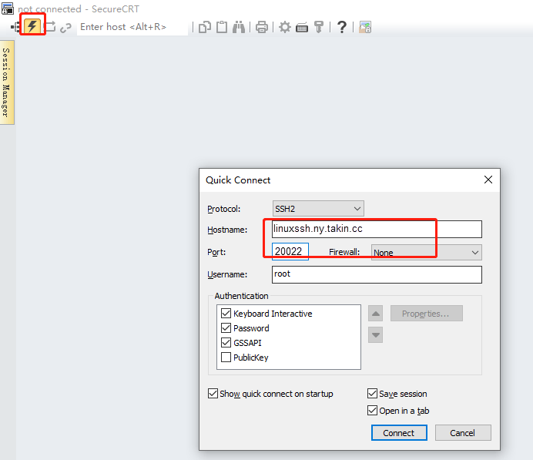This screenshot has width=533, height=460.
Task: Toggle the Open in a tab checkbox
Action: tap(372, 411)
